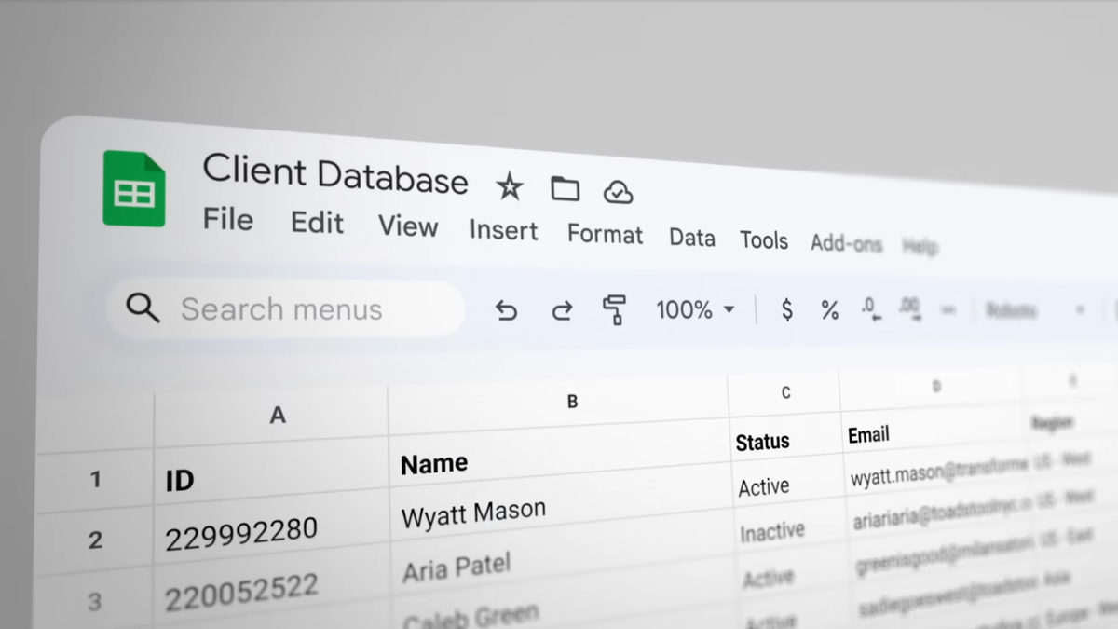Star the Client Database document
This screenshot has width=1118, height=629.
click(x=509, y=186)
